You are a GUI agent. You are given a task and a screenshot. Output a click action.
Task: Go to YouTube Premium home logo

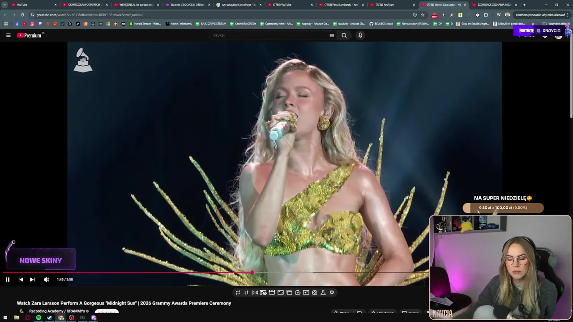[30, 35]
